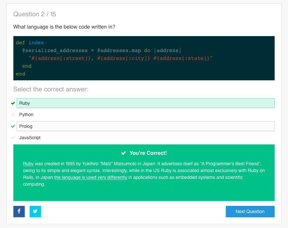Go to the Next Question

250,211
